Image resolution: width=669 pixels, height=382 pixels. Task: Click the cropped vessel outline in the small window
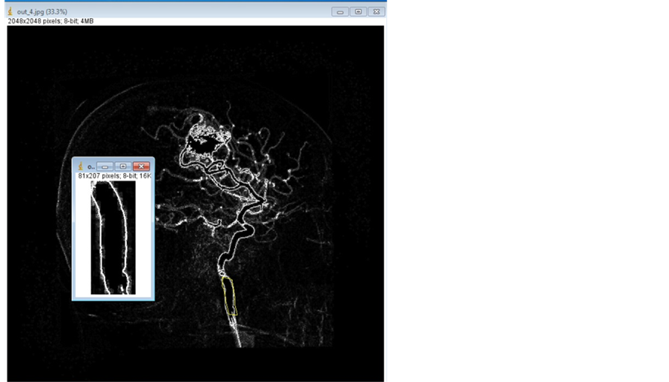(x=113, y=237)
